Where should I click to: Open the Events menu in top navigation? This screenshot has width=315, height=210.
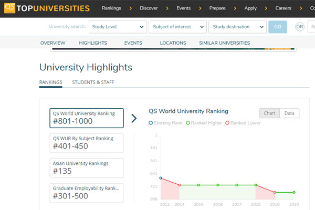coord(183,8)
